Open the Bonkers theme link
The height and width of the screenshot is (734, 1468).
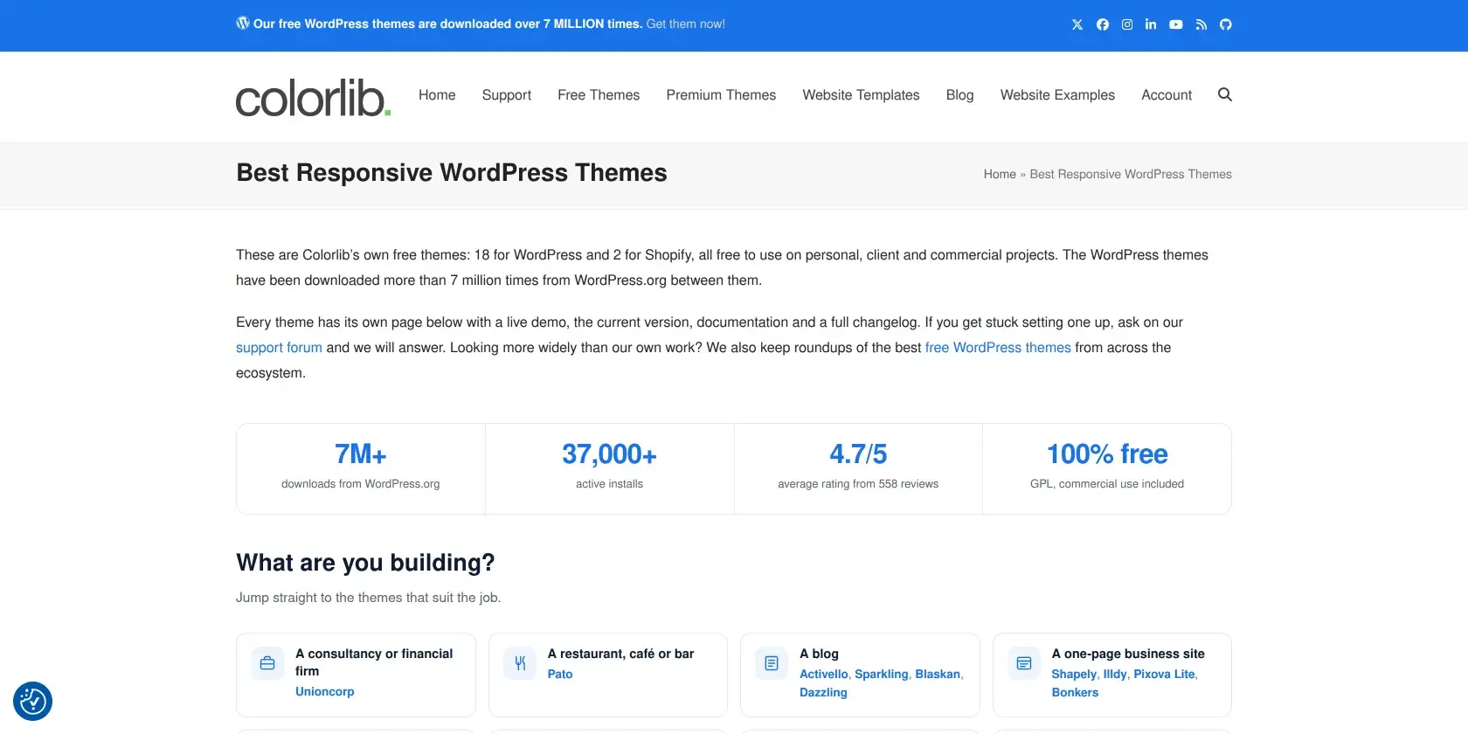[1075, 692]
